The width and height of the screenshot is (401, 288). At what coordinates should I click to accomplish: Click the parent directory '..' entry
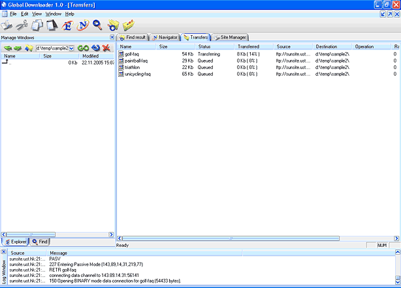7,63
